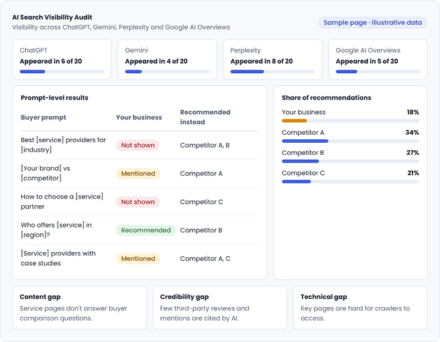Click Appeared in 4 of 20

(x=156, y=61)
